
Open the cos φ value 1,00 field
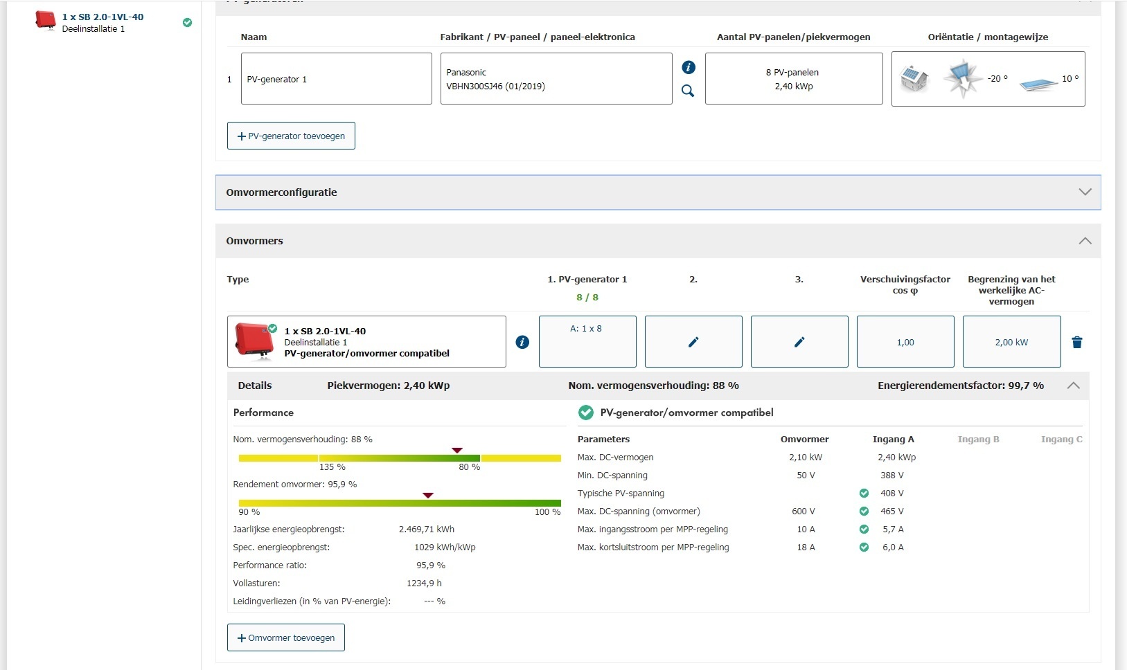pos(905,342)
